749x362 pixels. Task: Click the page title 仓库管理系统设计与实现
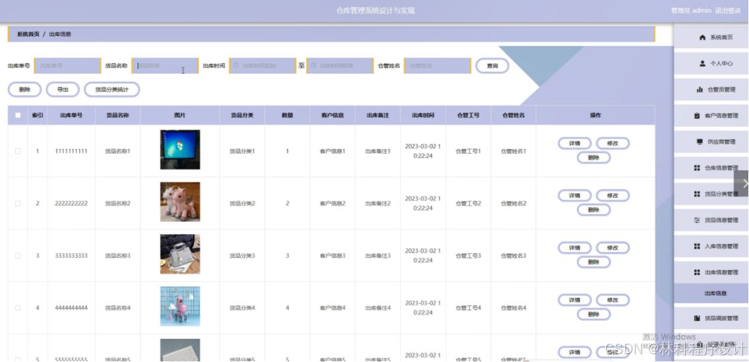[375, 11]
